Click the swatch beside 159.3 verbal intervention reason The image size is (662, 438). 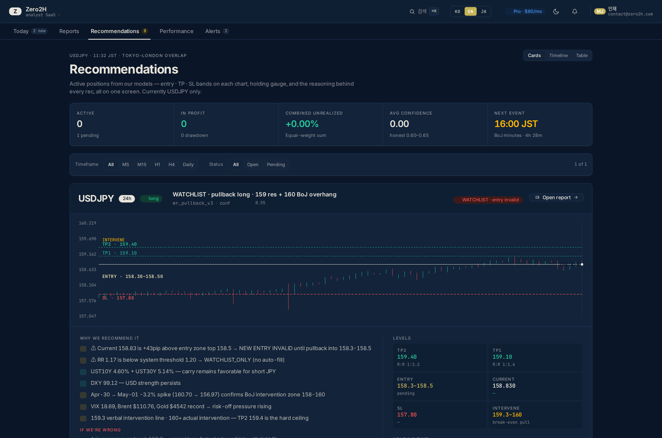83,418
